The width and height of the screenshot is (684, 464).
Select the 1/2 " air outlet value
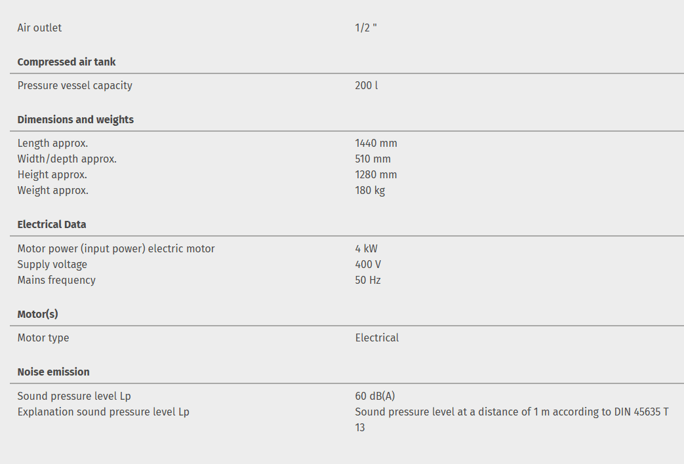coord(366,28)
